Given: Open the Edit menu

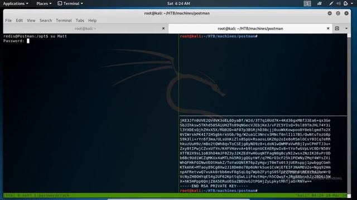Looking at the screenshot, I should [19, 21].
